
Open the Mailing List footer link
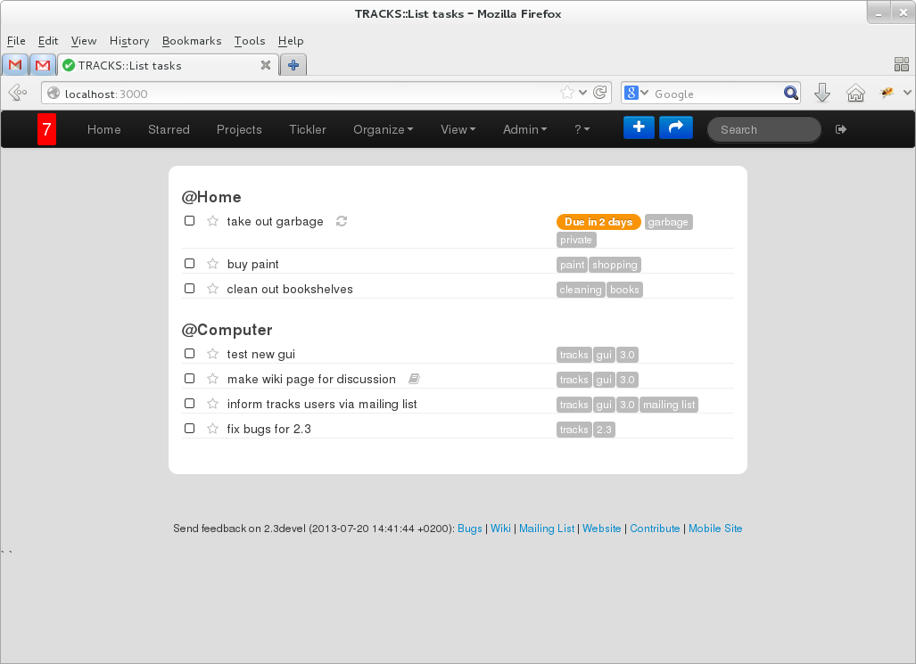547,529
